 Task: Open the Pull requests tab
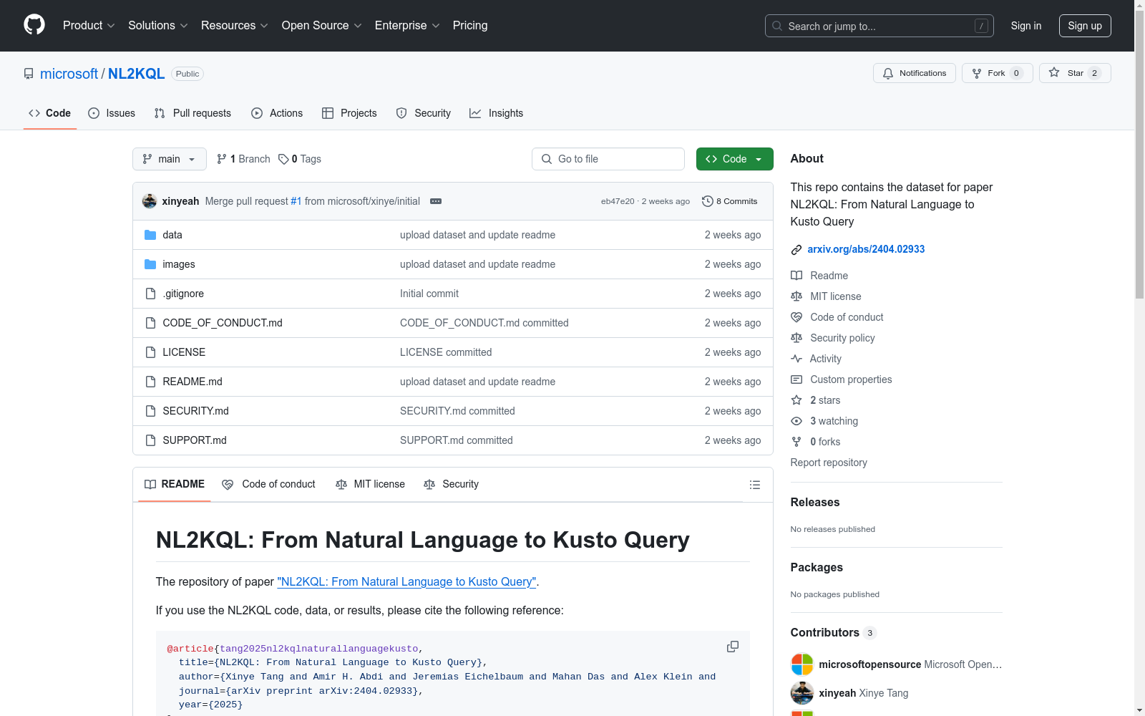click(193, 113)
